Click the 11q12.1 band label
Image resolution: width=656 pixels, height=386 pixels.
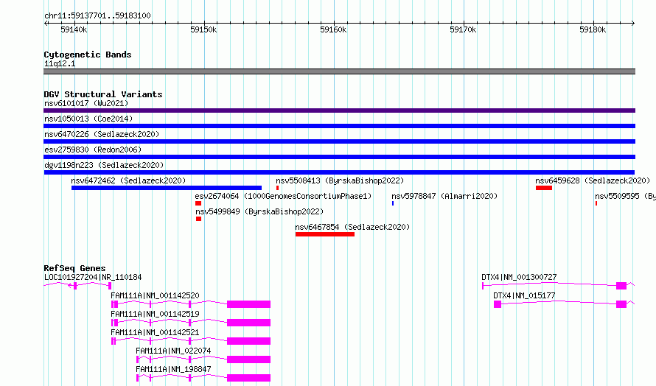(60, 63)
